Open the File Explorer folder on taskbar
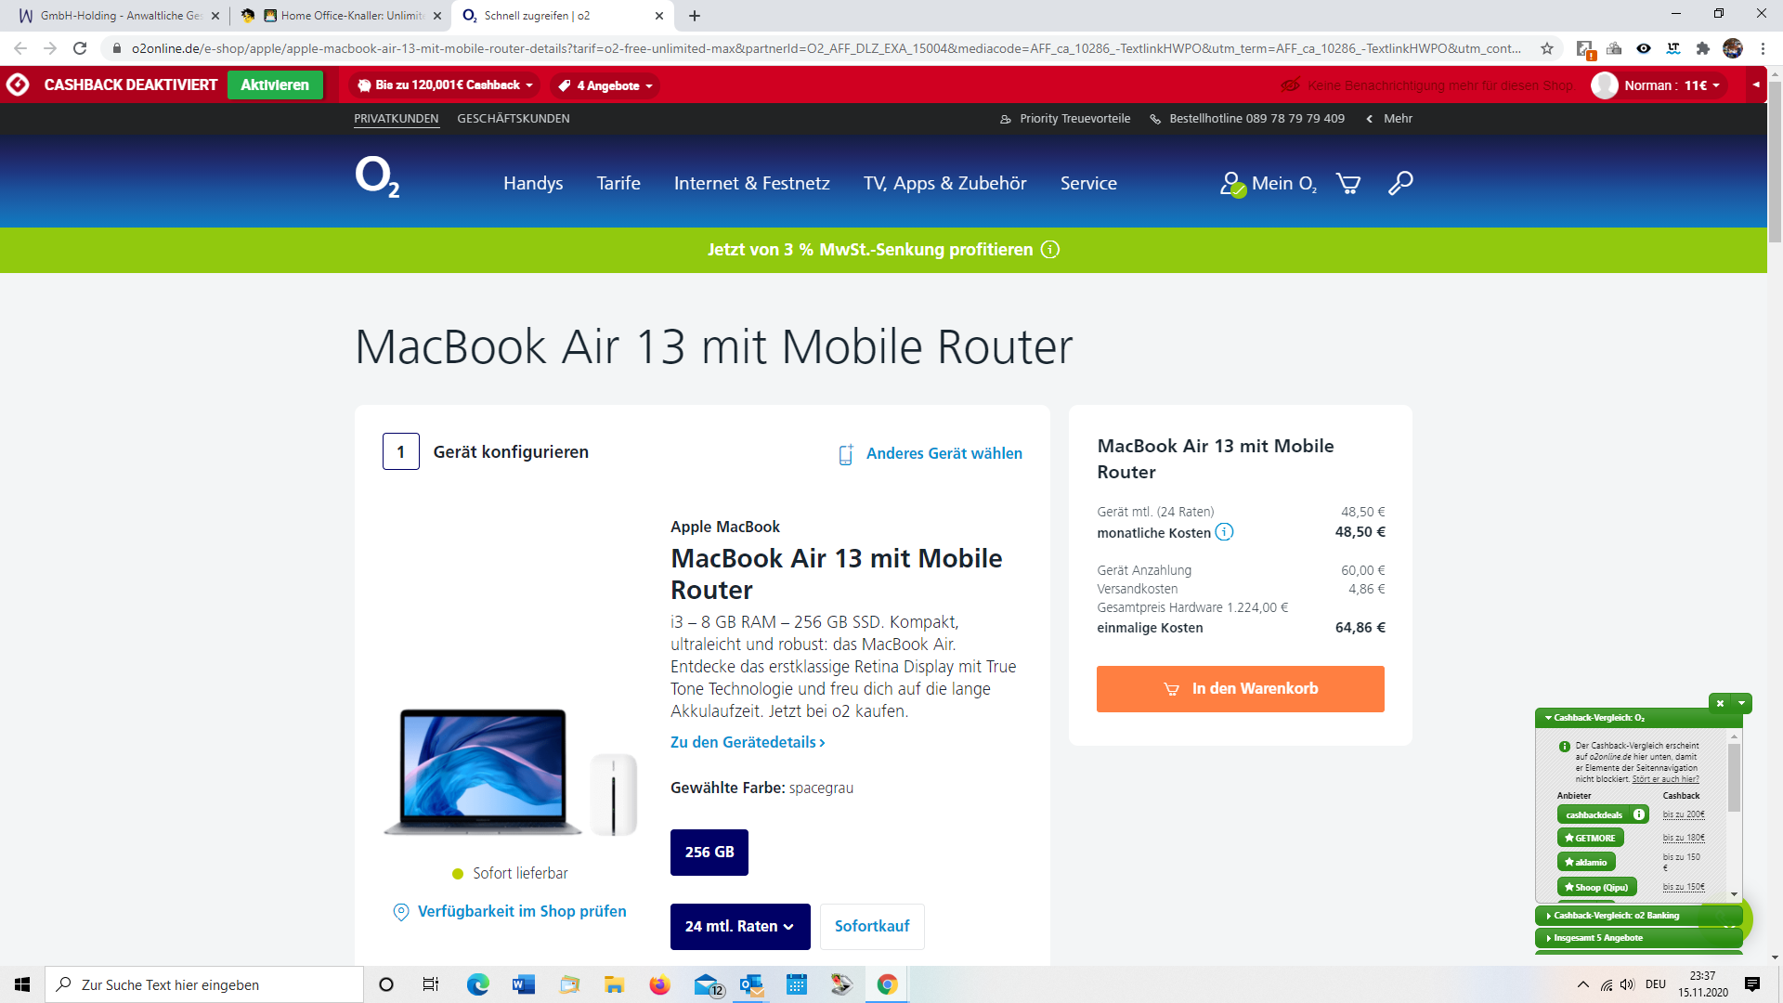1783x1003 pixels. [614, 984]
